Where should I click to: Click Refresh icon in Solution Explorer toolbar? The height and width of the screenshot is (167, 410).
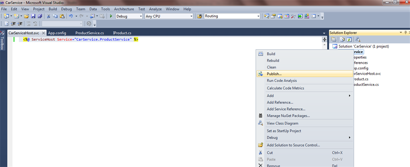coord(349,40)
